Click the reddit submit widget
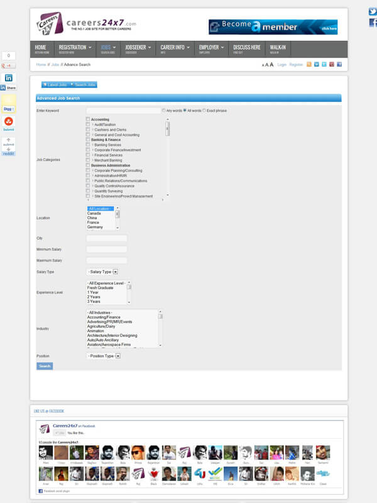 tap(9, 146)
